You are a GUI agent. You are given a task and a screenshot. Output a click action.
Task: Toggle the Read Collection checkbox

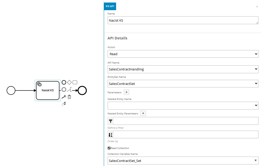pos(109,148)
